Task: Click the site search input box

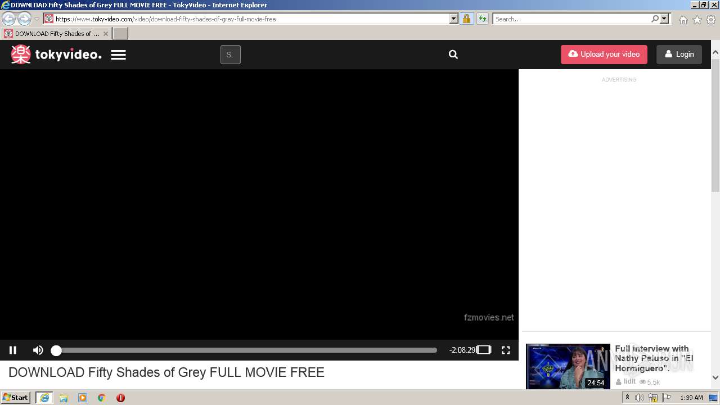Action: click(x=231, y=55)
